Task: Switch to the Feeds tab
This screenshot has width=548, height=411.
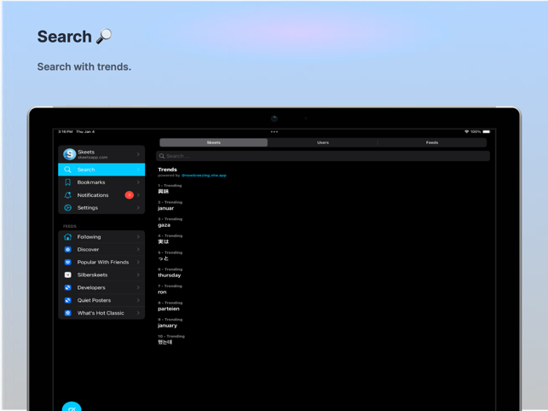Action: [x=432, y=142]
